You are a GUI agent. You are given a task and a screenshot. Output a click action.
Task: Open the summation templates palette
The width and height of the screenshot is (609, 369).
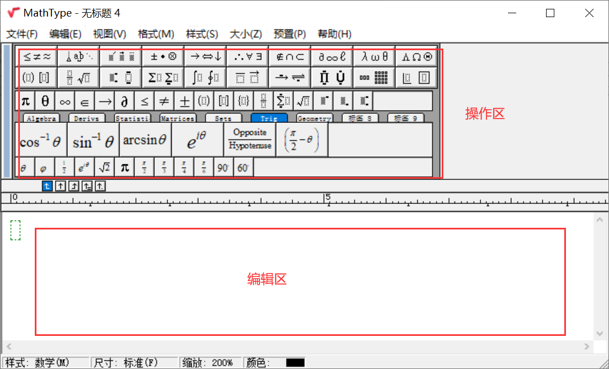click(163, 78)
